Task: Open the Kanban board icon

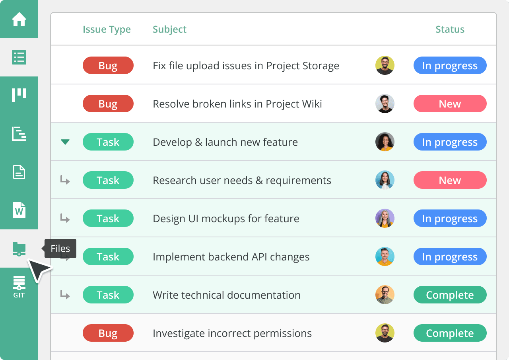Action: [x=19, y=96]
